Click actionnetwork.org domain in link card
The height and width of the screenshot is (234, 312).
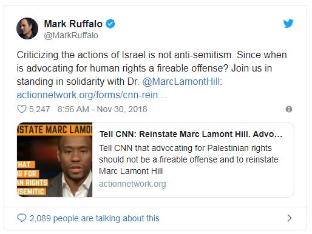132,184
